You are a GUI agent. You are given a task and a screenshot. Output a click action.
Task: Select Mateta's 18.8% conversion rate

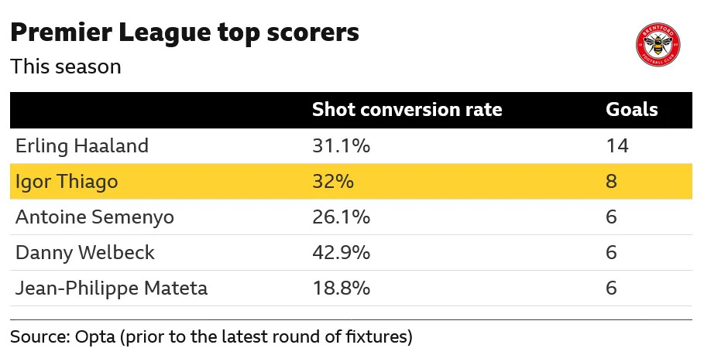341,288
